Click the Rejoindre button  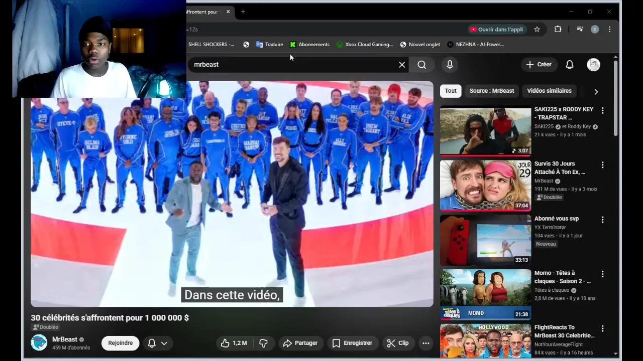coord(121,343)
